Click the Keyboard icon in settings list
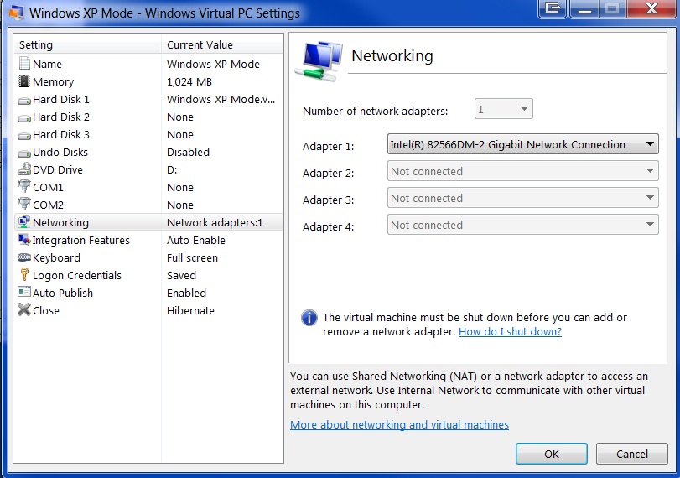Screen dimensions: 680x478 pyautogui.click(x=24, y=257)
